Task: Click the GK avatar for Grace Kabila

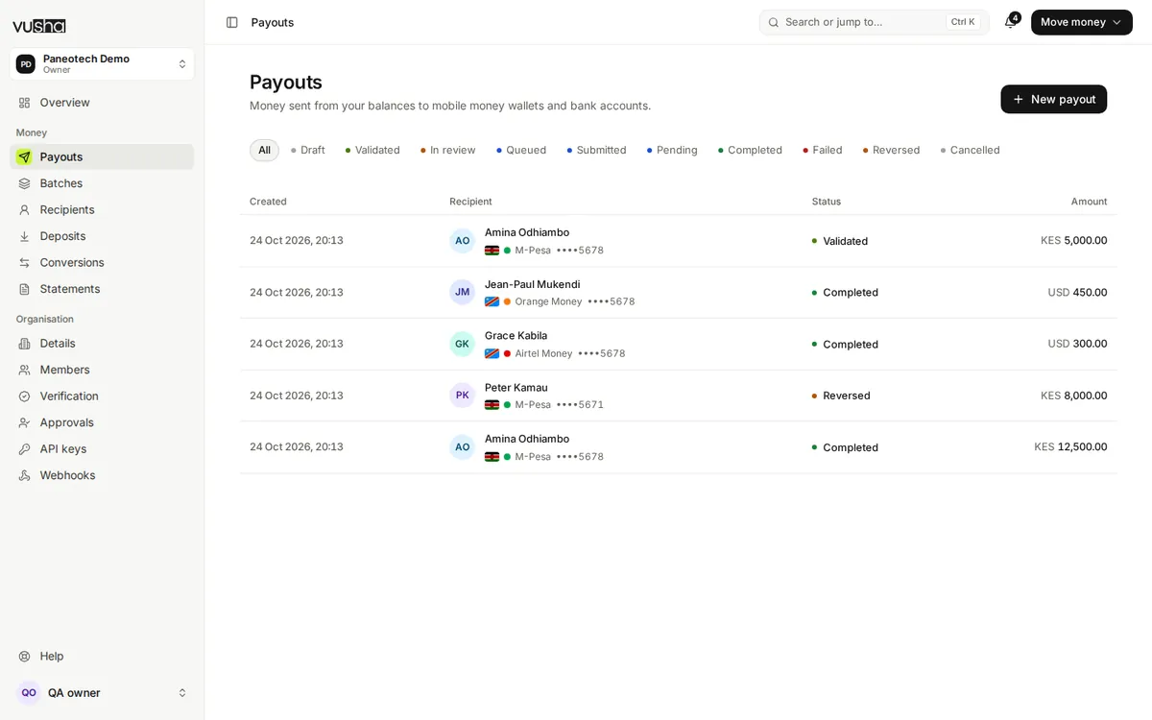Action: [462, 344]
